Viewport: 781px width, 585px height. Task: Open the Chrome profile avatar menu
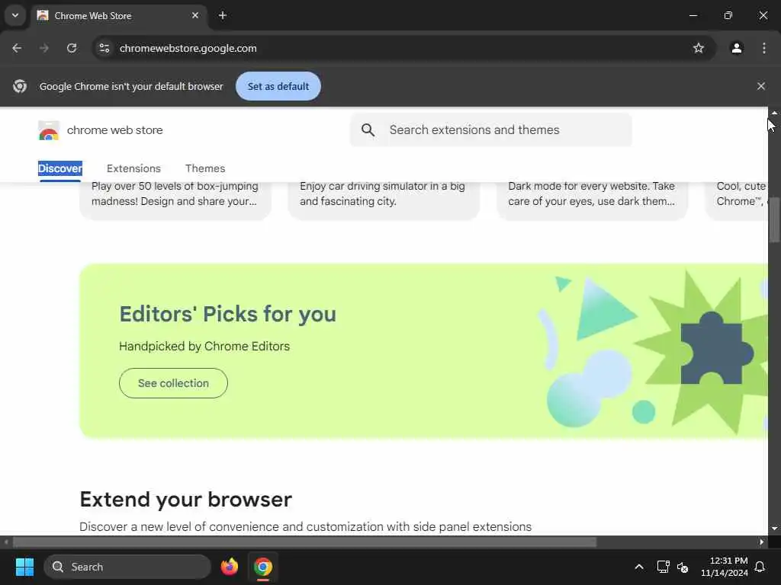(x=737, y=48)
